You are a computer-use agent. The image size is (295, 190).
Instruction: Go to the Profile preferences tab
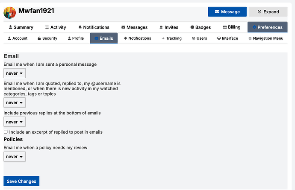tap(76, 38)
